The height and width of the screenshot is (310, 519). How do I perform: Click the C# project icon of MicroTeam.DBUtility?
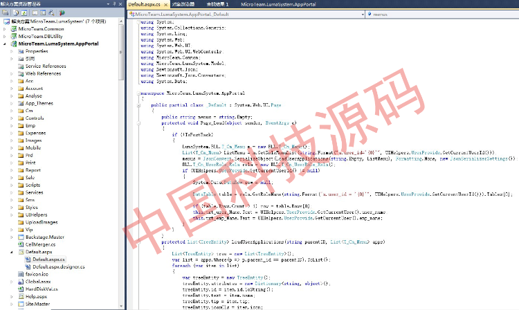(14, 37)
